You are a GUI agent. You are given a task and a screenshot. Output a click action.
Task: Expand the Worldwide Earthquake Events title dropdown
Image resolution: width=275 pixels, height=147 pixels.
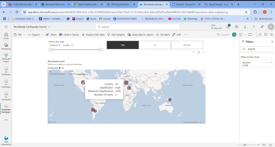[49, 27]
